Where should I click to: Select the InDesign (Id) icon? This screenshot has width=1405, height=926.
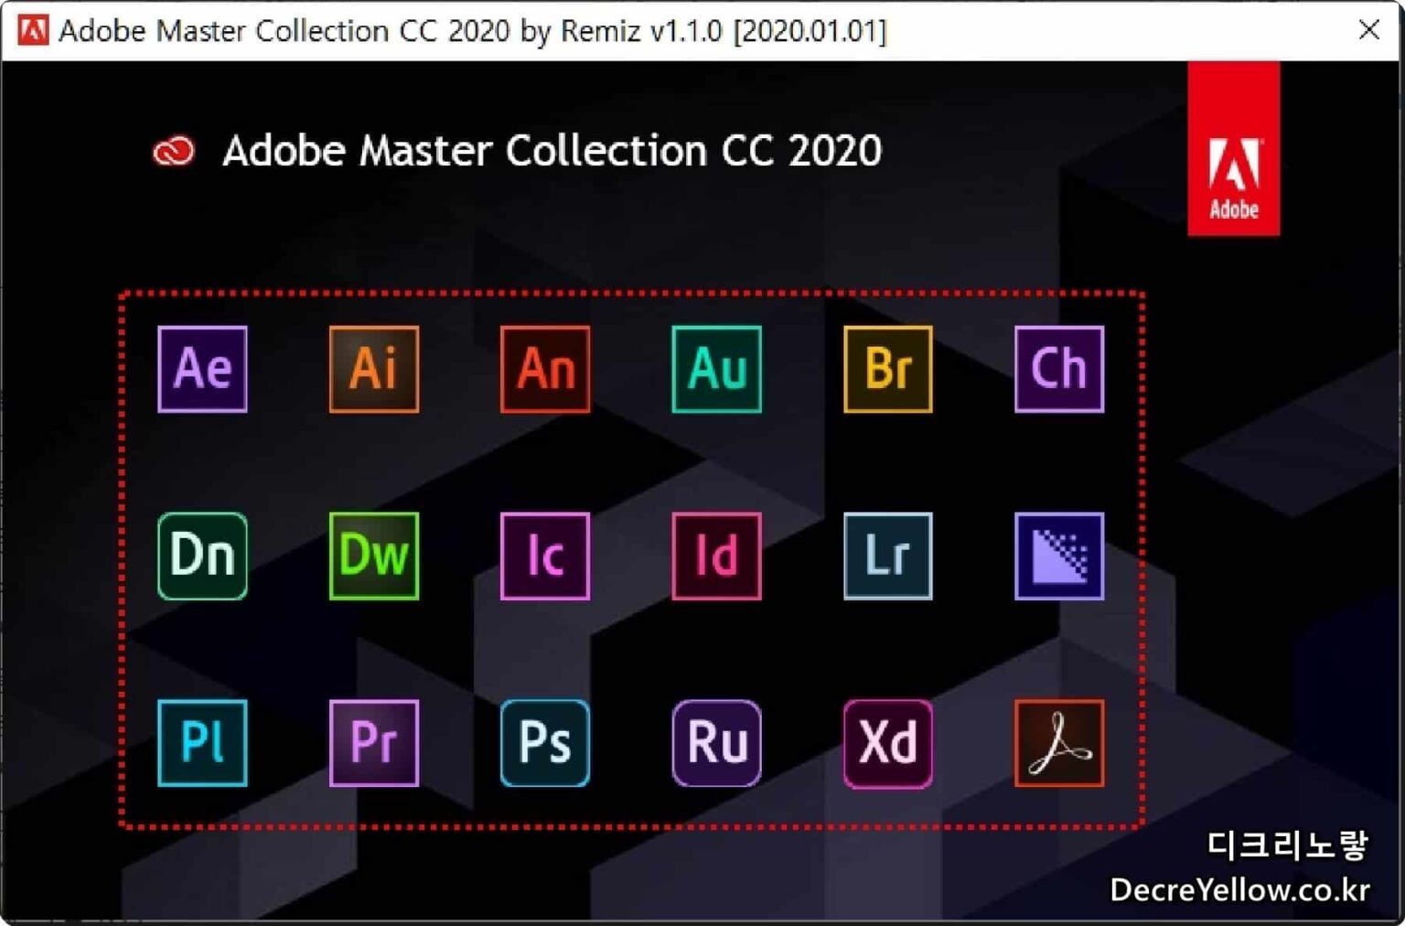(x=716, y=556)
